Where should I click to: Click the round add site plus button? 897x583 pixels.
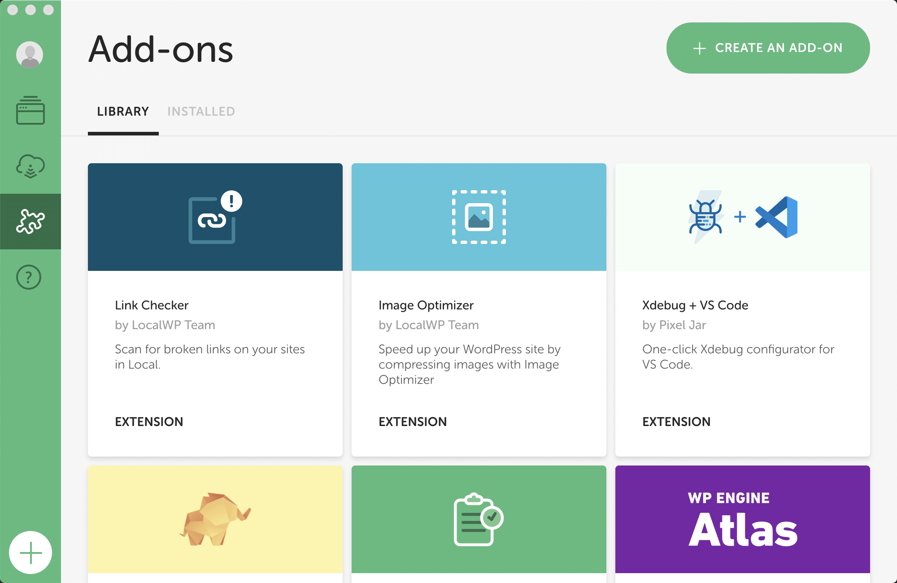30,553
